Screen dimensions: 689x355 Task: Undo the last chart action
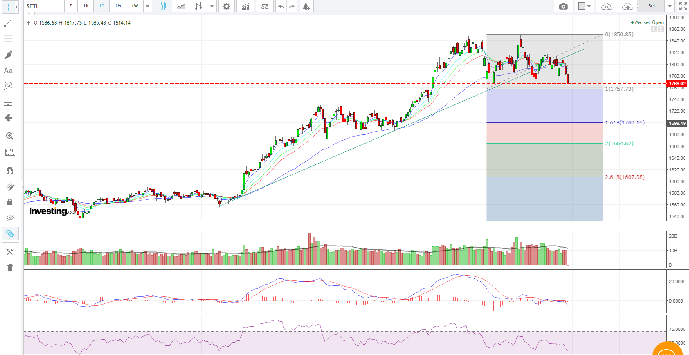coord(281,6)
